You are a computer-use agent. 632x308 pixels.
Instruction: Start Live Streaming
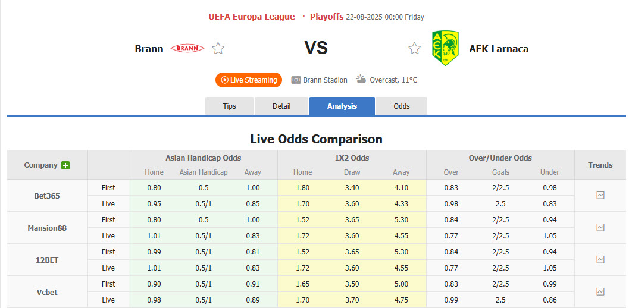tap(249, 80)
